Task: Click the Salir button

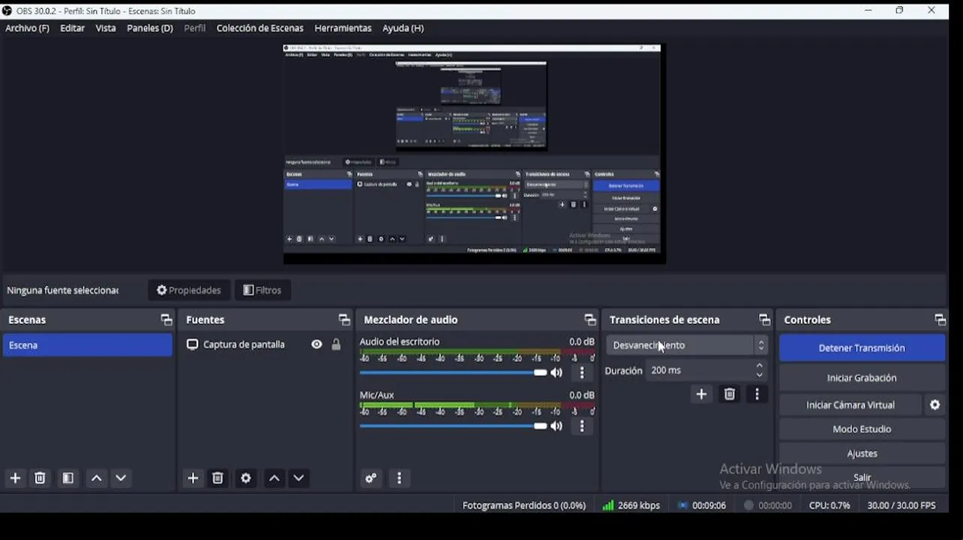Action: click(x=862, y=478)
